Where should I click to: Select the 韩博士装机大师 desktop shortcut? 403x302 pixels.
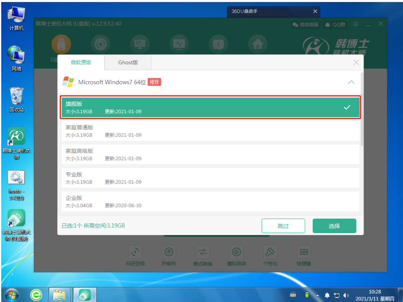point(16,144)
